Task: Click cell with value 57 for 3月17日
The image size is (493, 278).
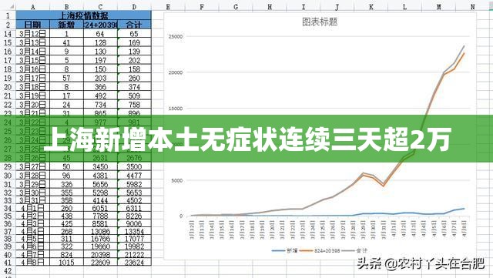Action: point(67,78)
